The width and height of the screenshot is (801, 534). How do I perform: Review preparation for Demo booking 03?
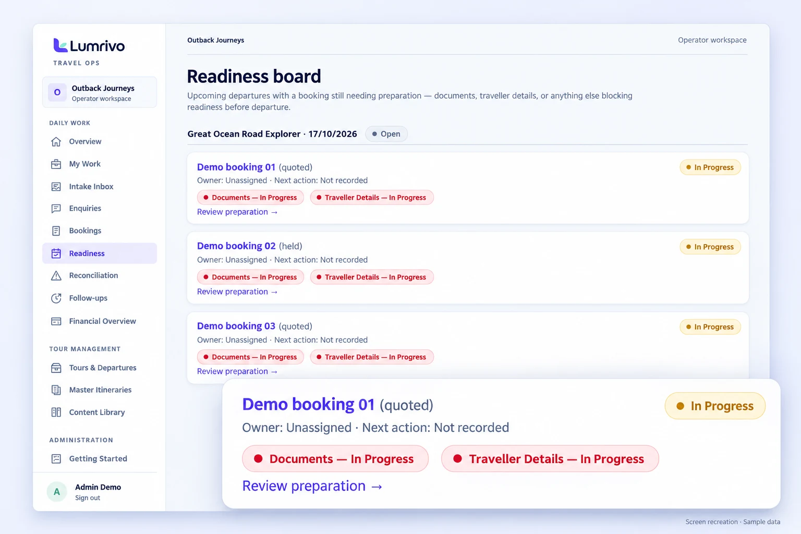pos(237,371)
